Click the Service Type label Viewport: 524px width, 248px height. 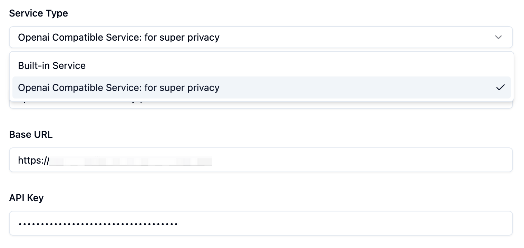39,13
